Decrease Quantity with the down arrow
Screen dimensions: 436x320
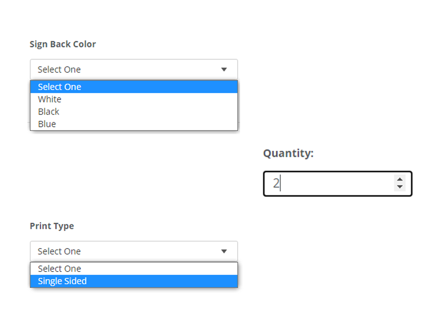400,187
